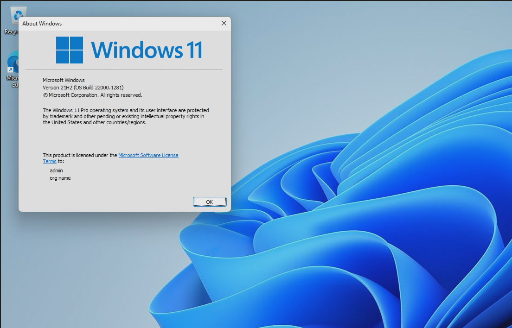Click OK in About Windows dialog

(210, 202)
